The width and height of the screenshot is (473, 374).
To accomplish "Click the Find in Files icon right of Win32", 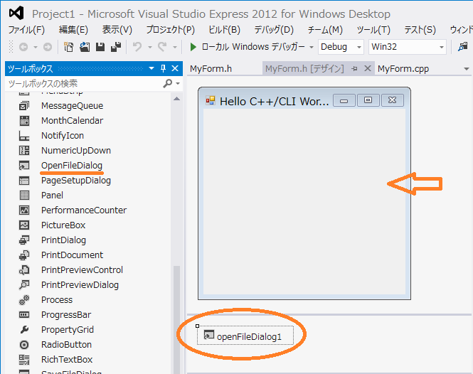I will (x=462, y=47).
